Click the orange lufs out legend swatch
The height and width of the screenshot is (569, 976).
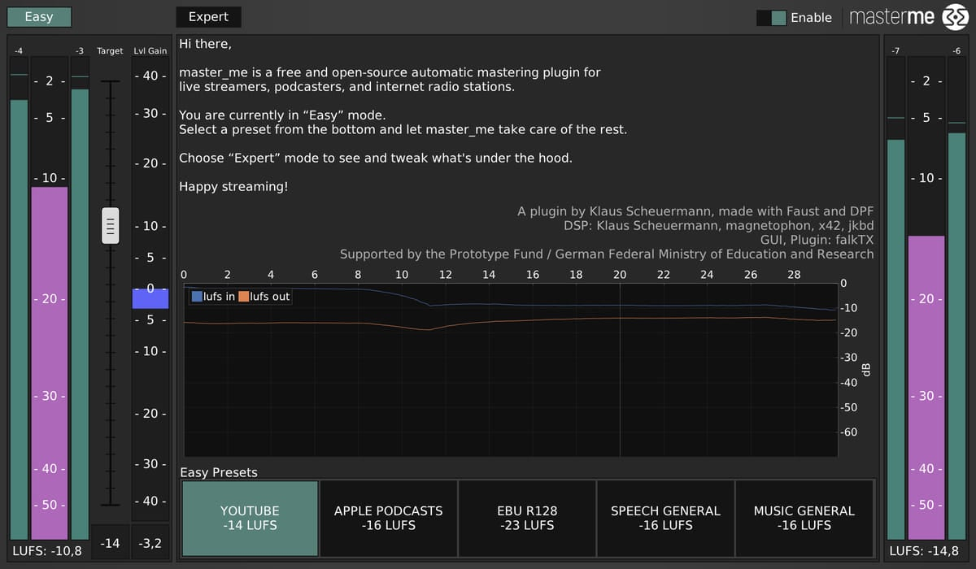(x=243, y=297)
